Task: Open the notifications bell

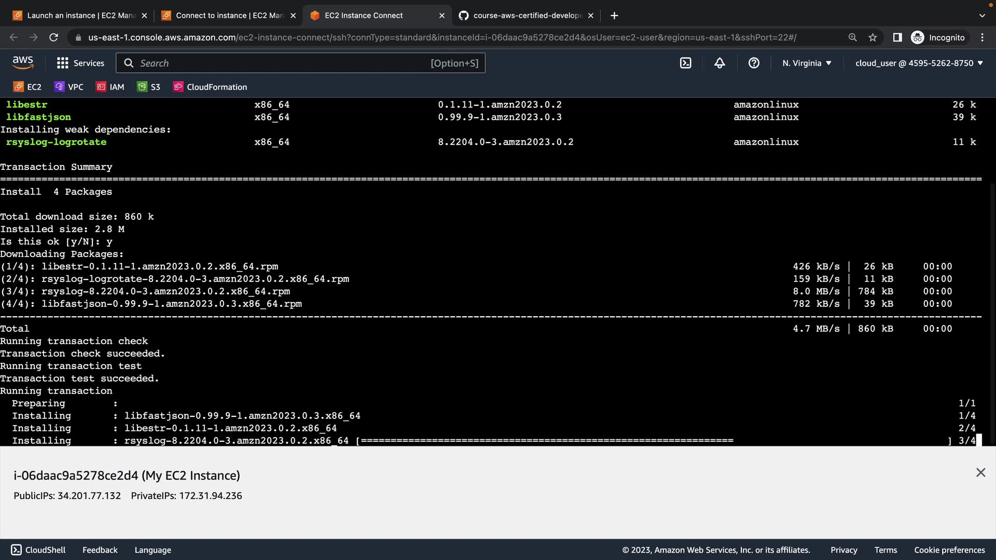Action: tap(720, 63)
